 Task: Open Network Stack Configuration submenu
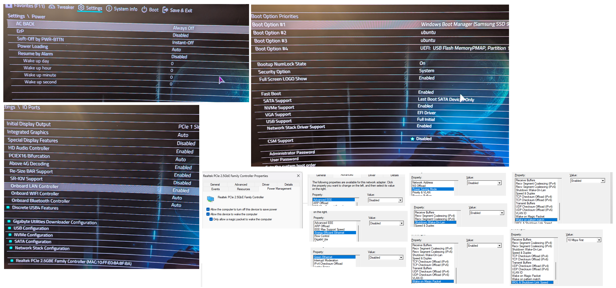42,248
